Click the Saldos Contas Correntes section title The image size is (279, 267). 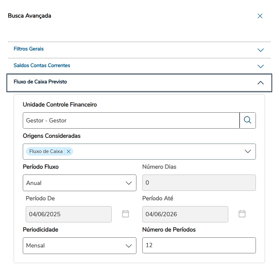42,65
